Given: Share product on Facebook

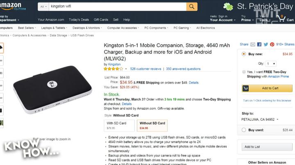Looking at the screenshot, I should pos(259,44).
